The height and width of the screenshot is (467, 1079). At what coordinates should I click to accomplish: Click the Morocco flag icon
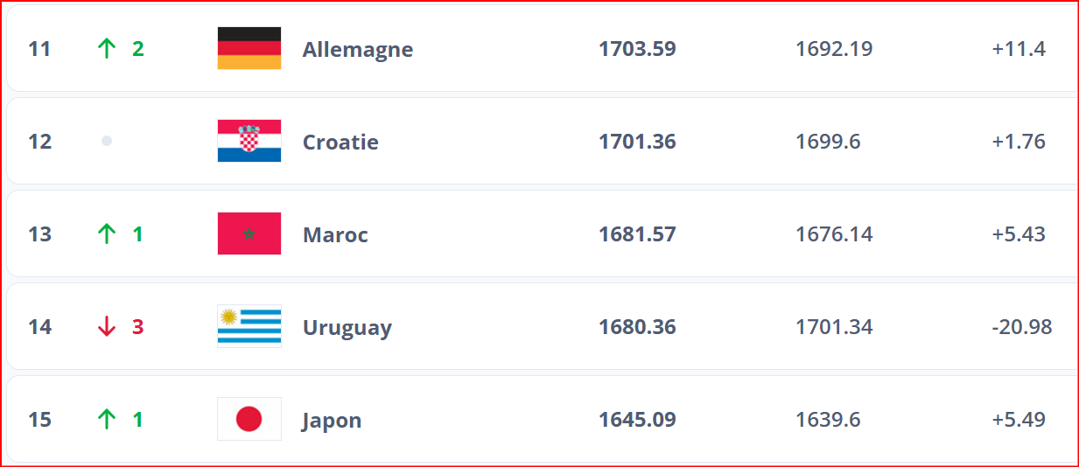(x=249, y=233)
